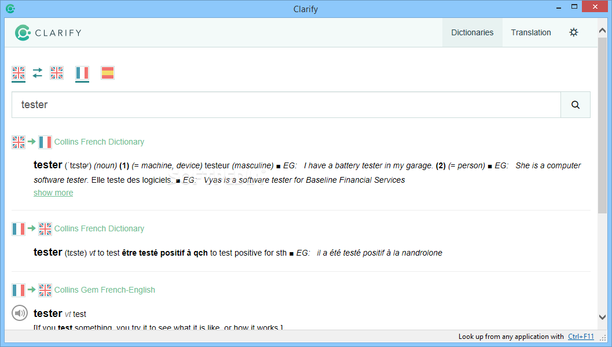Choose the French target language flag
The image size is (612, 347).
point(82,73)
